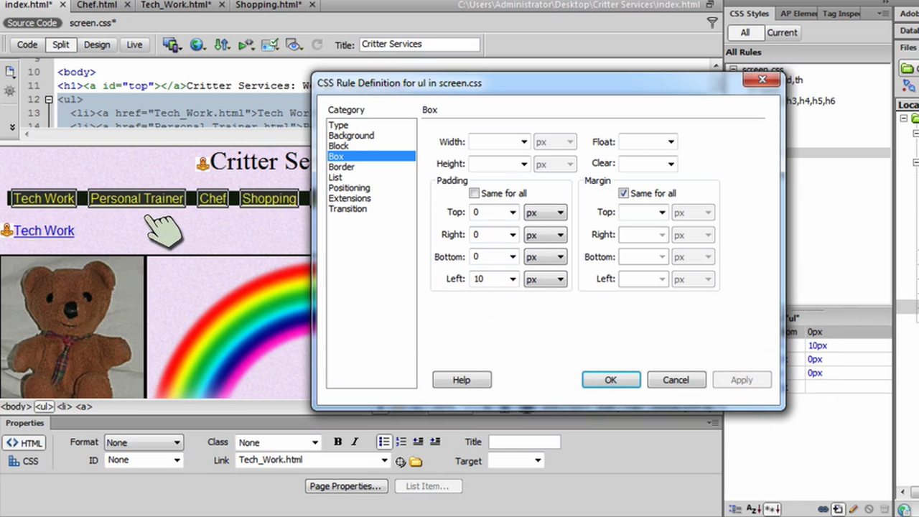919x517 pixels.
Task: Switch to the Split code view
Action: 60,45
